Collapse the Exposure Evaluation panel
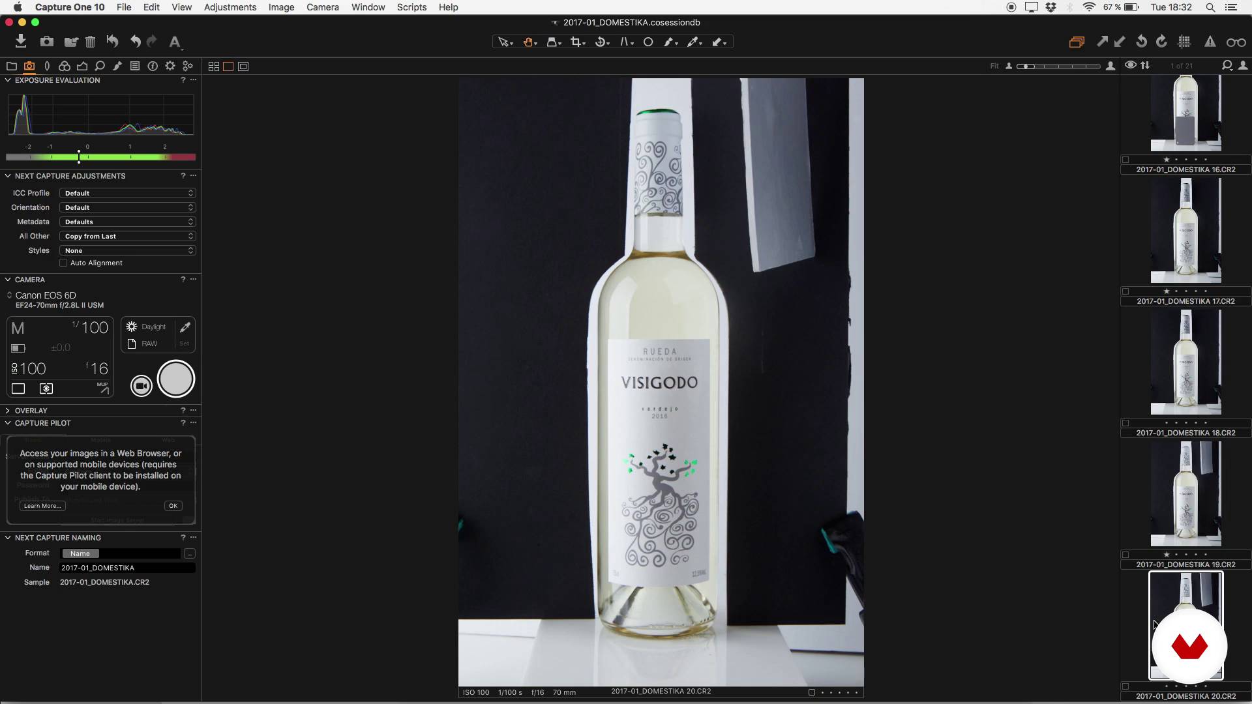Image resolution: width=1252 pixels, height=704 pixels. pos(8,80)
